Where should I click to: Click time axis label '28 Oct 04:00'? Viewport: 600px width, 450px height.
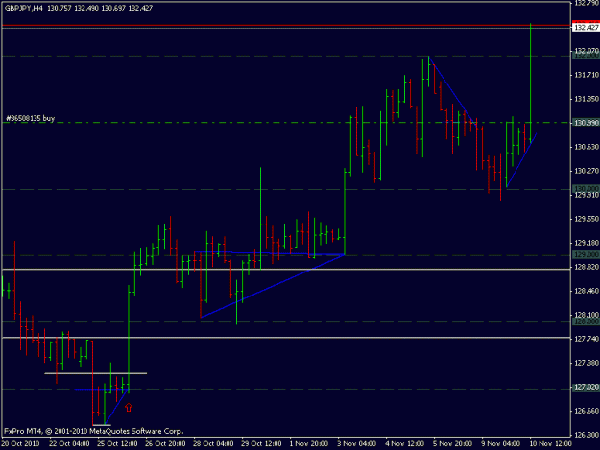click(213, 443)
